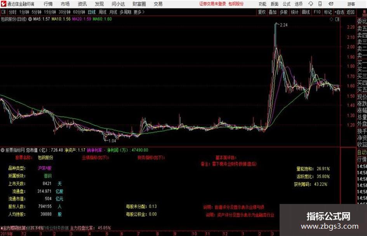This screenshot has height=236, width=367.
Task: Click the red Tongdaxin app logo icon
Action: pyautogui.click(x=3, y=4)
